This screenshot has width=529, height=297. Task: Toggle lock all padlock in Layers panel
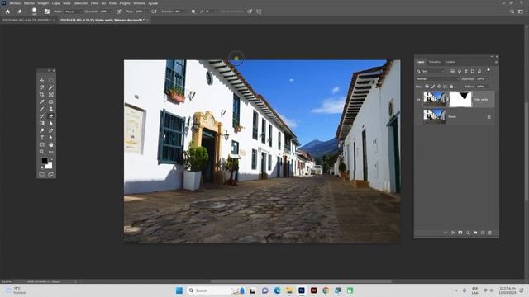tap(451, 87)
